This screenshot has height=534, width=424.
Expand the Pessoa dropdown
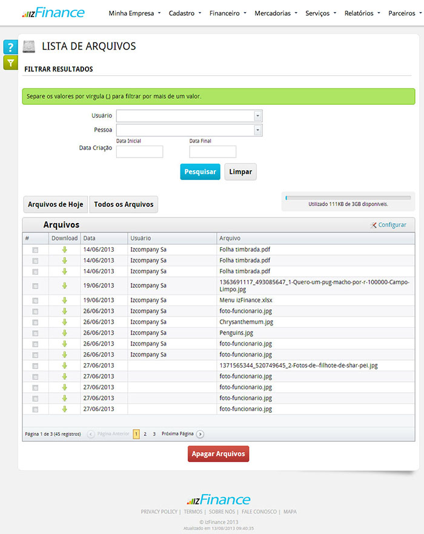tap(257, 130)
